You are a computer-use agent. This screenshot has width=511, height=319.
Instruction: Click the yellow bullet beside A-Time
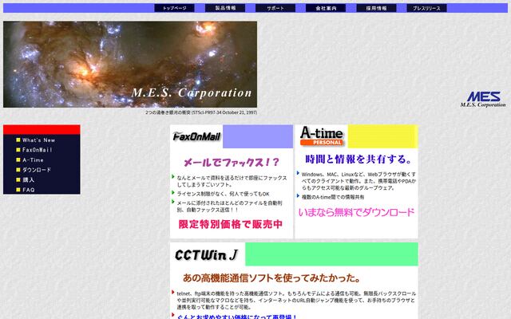[18, 159]
